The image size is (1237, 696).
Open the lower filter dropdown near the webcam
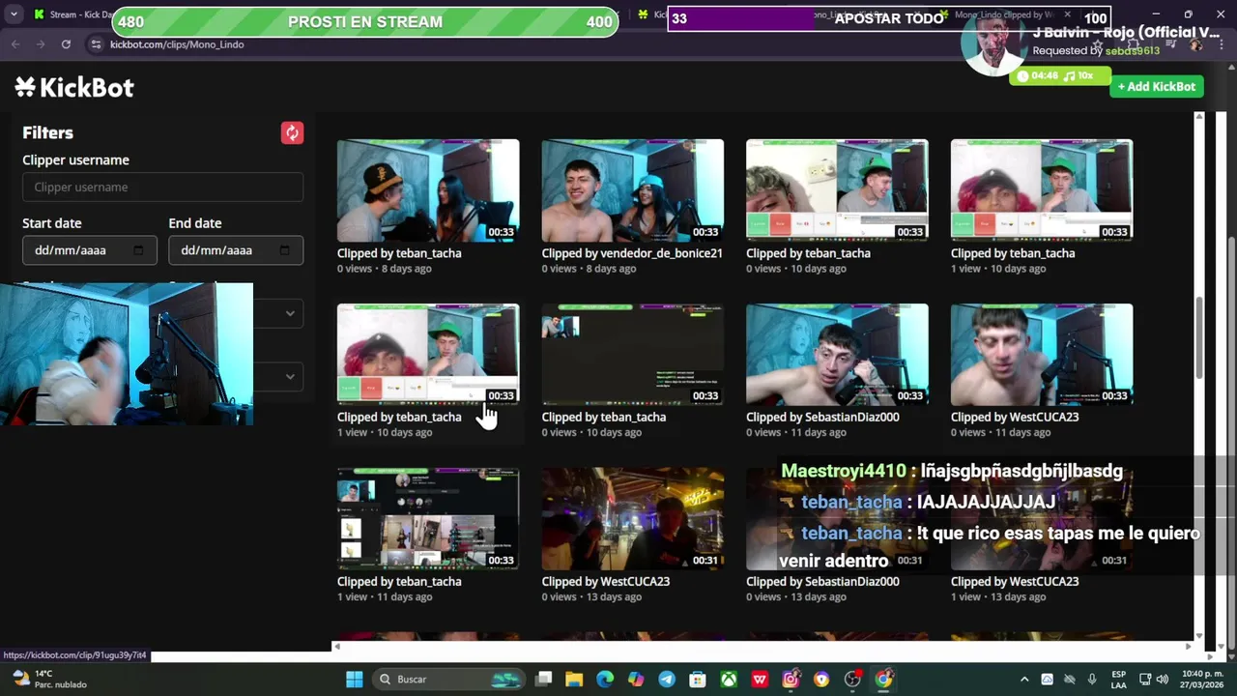(x=279, y=376)
